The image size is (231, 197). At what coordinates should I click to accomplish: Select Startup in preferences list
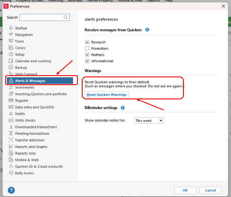[x=21, y=28]
